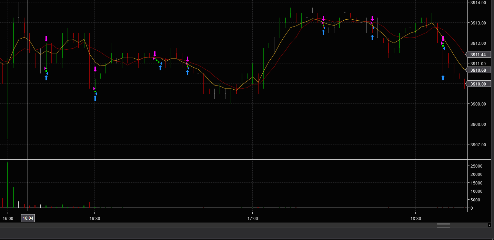Click the 3910.00 price marker label
Viewport: 494px width, 240px height.
pos(478,84)
